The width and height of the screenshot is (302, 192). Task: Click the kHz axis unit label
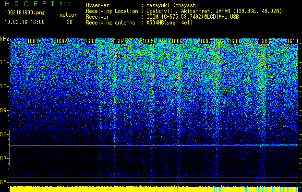4,39
